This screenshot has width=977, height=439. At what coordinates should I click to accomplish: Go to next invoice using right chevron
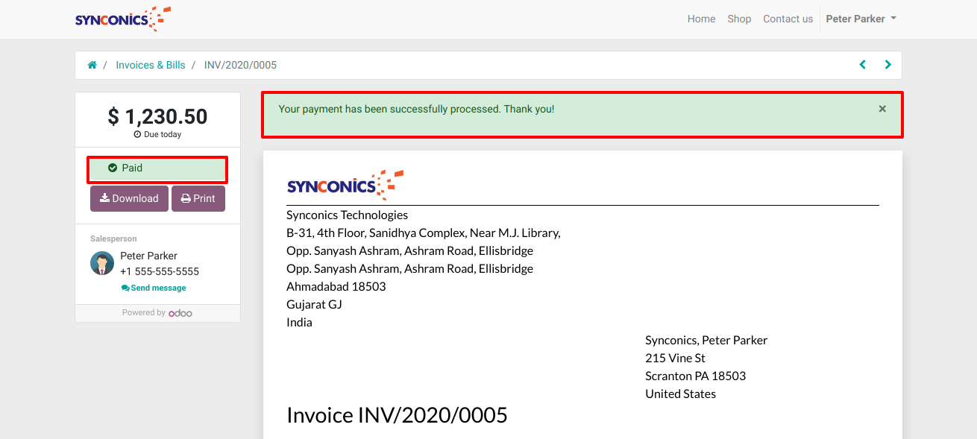888,65
